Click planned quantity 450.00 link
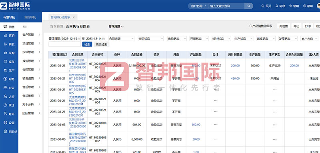320x153 pixels. coord(235,79)
